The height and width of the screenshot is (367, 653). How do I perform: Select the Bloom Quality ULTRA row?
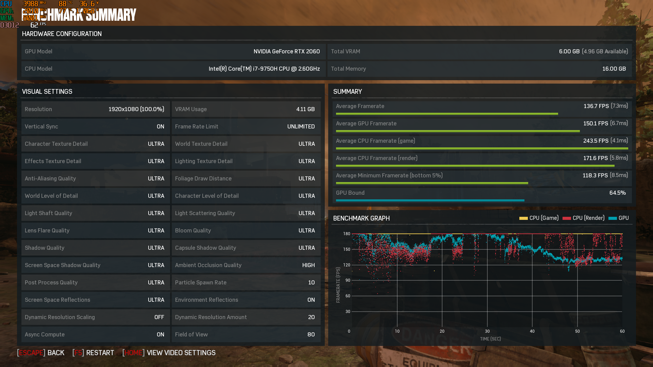tap(246, 230)
